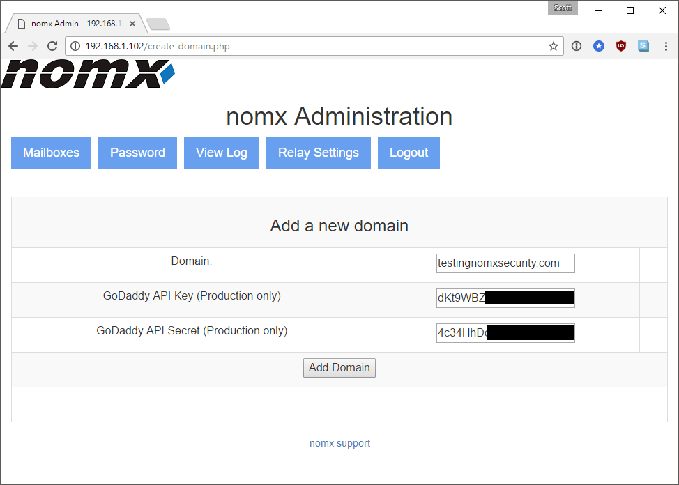679x485 pixels.
Task: Open the Password settings
Action: pos(137,152)
